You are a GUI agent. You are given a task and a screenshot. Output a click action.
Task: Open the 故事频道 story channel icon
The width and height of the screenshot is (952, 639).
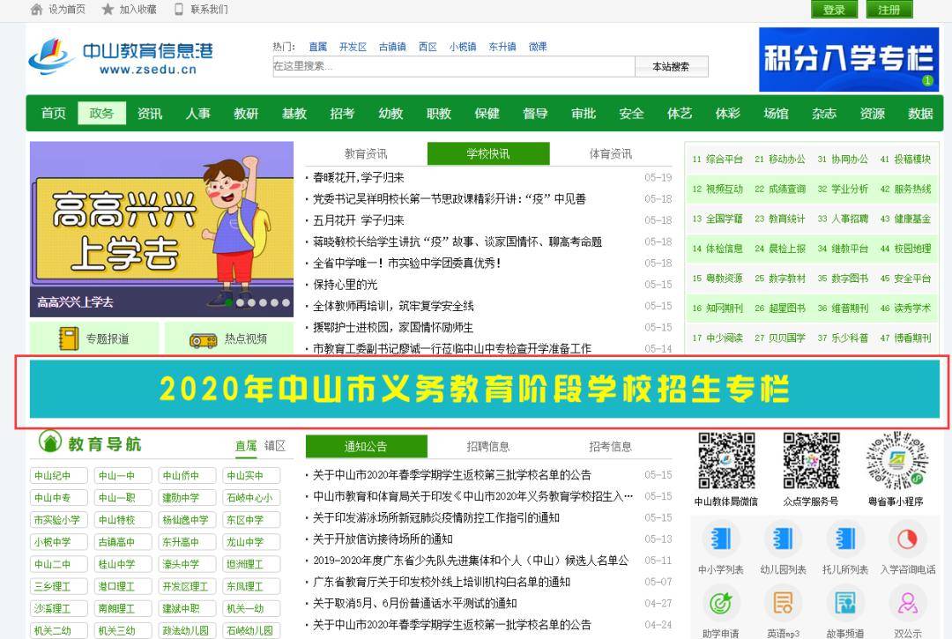[845, 605]
